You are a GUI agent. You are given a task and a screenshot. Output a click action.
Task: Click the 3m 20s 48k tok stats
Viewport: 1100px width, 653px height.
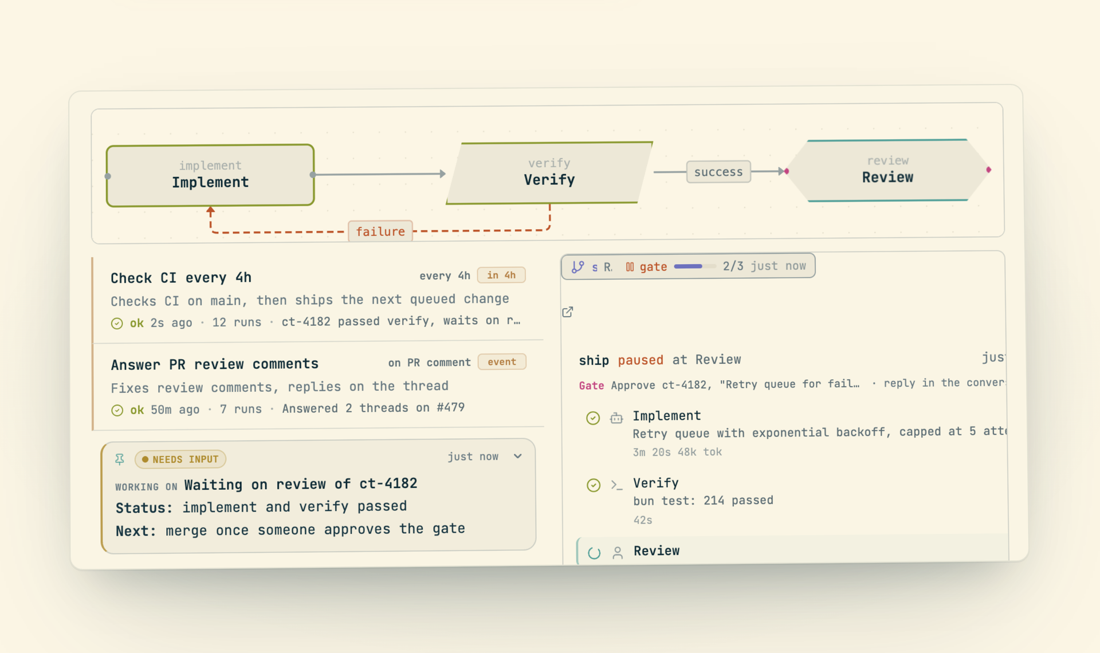point(677,452)
